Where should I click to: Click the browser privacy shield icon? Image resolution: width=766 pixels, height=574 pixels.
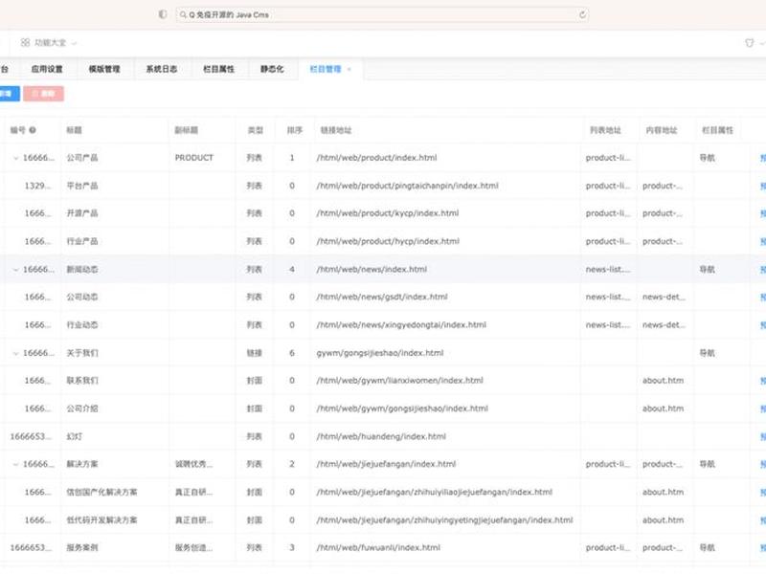pyautogui.click(x=163, y=14)
